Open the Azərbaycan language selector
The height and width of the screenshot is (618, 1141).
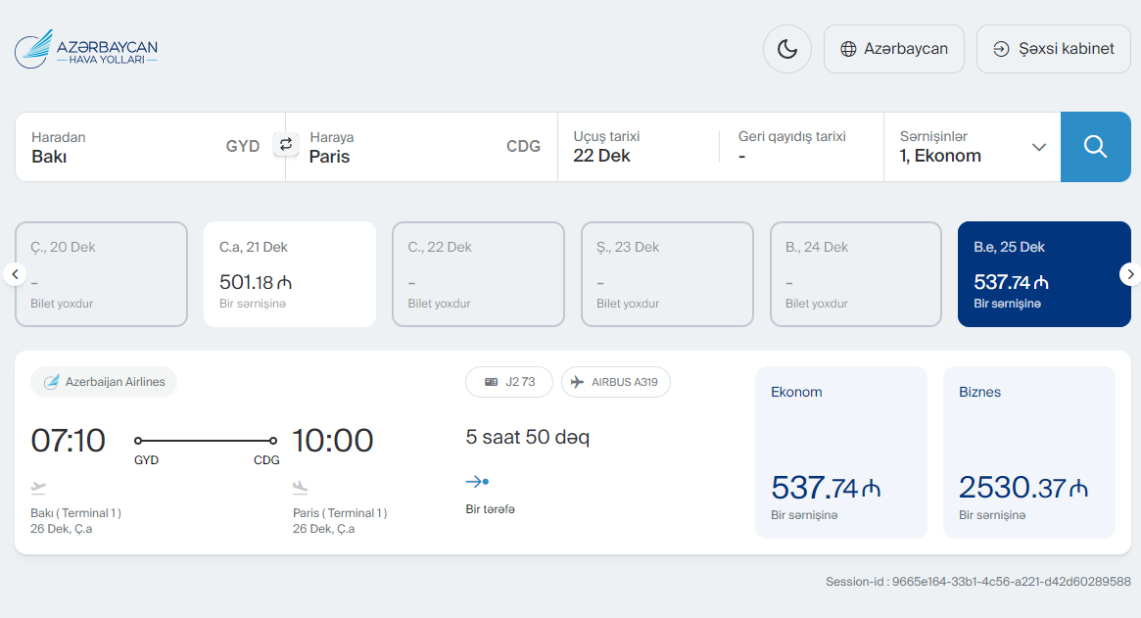(x=893, y=49)
